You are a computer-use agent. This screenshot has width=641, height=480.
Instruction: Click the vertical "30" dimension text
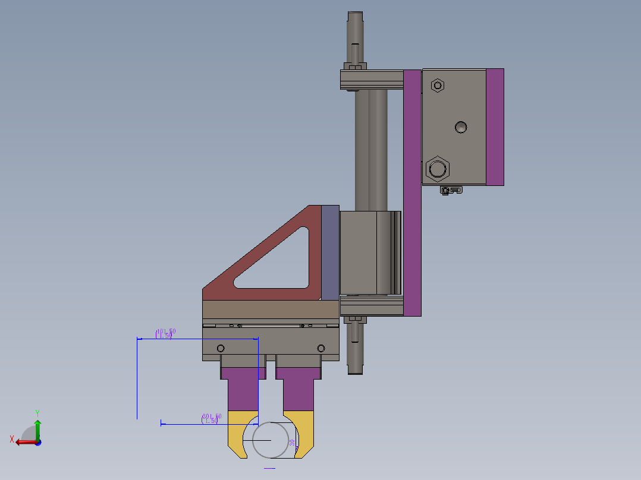pyautogui.click(x=292, y=443)
